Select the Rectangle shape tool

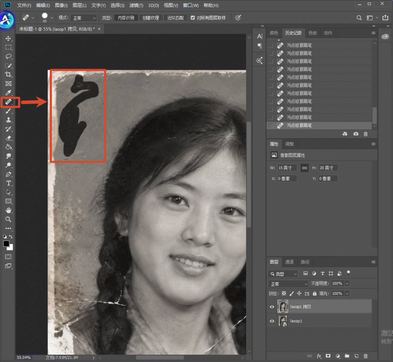(x=8, y=201)
